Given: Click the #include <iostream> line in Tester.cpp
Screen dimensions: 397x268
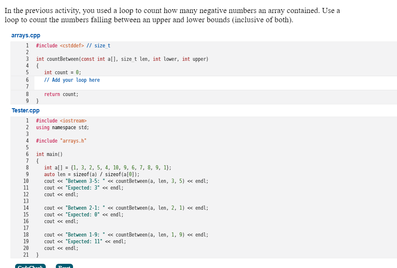Looking at the screenshot, I should click(60, 120).
